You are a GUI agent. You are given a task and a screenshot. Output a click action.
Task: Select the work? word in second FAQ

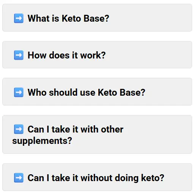93,55
